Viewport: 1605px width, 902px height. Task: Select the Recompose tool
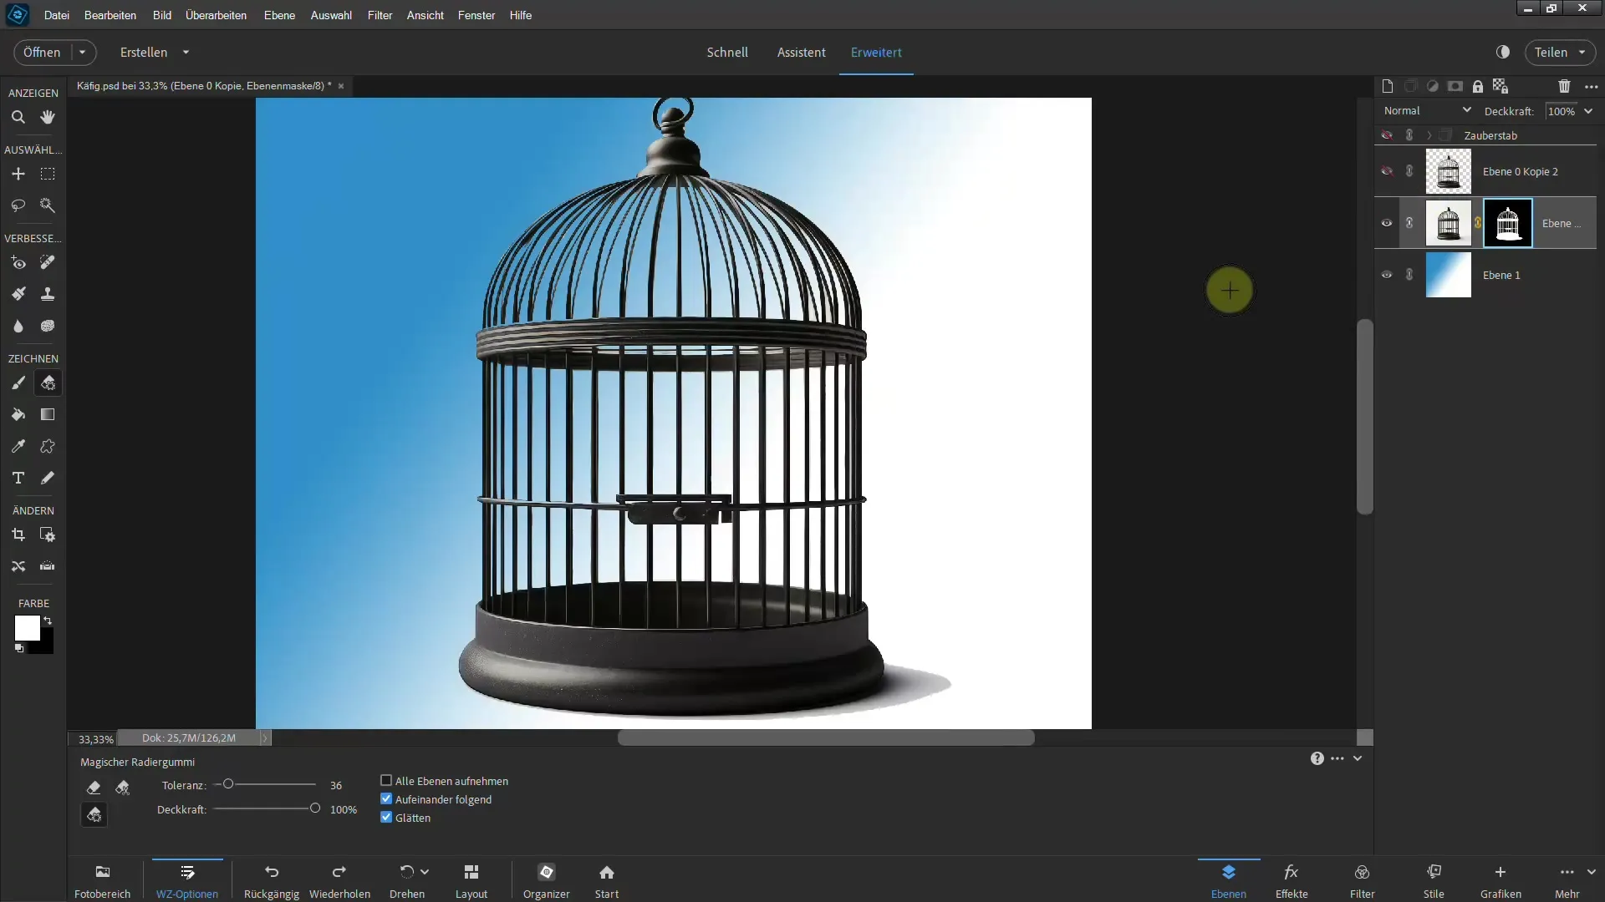coord(48,535)
